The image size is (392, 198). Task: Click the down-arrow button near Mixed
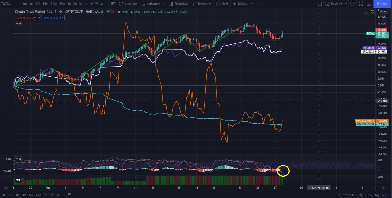coord(367,12)
